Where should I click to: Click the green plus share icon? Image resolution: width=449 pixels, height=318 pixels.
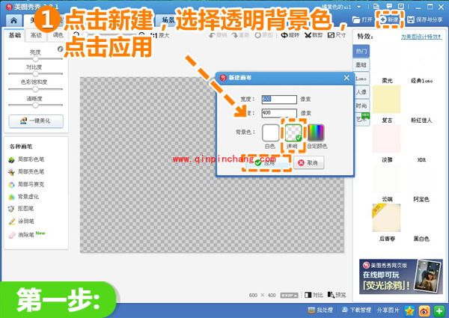click(x=439, y=311)
